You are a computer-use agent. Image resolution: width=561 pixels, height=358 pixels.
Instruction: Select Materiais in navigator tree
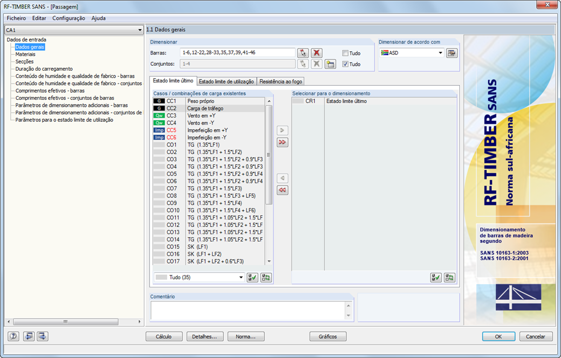(x=25, y=54)
